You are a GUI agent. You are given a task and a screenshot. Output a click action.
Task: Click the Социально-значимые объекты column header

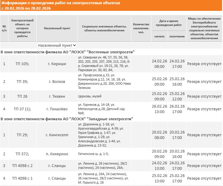point(104,28)
